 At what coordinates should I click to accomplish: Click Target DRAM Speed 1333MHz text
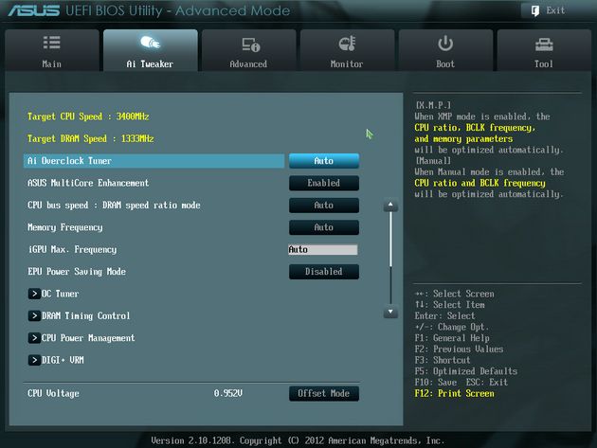[90, 138]
